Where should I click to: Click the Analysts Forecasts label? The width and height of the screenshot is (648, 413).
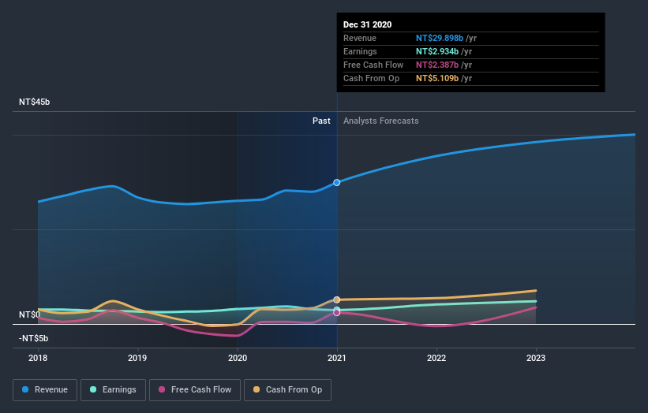[x=381, y=121]
